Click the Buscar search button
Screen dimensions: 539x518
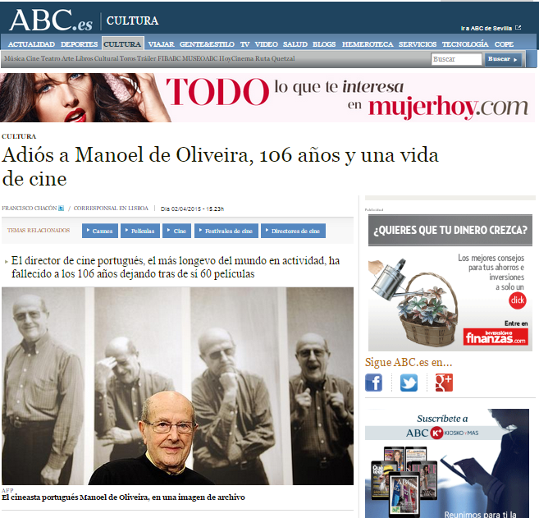point(503,59)
